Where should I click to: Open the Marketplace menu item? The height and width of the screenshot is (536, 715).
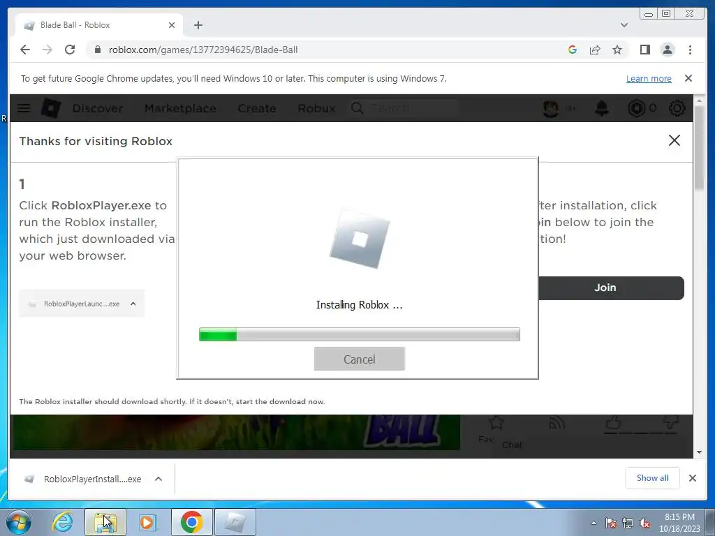pos(180,108)
